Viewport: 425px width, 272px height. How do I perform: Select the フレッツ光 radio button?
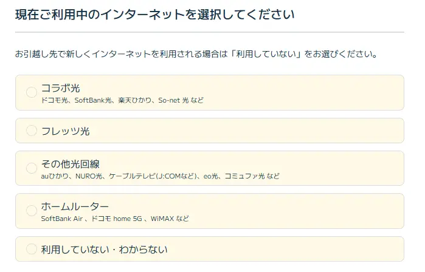pos(32,130)
